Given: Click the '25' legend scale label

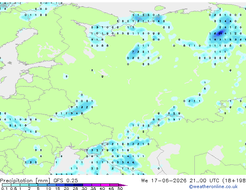Looking at the screenshot, I should (x=75, y=188).
